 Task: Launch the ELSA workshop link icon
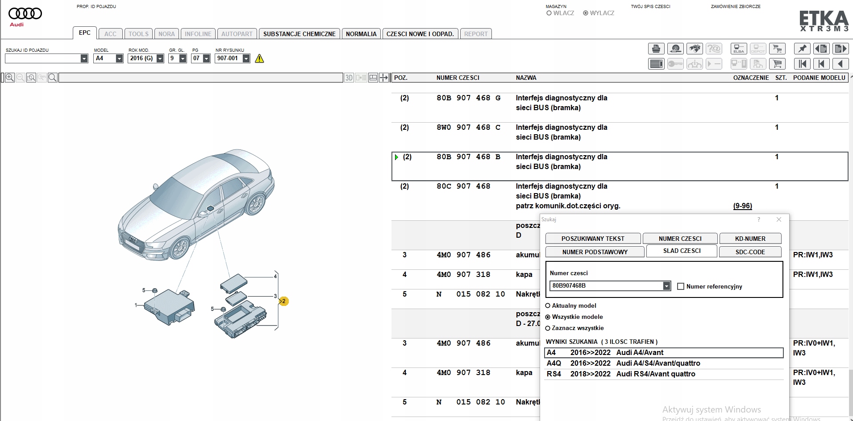tap(739, 49)
